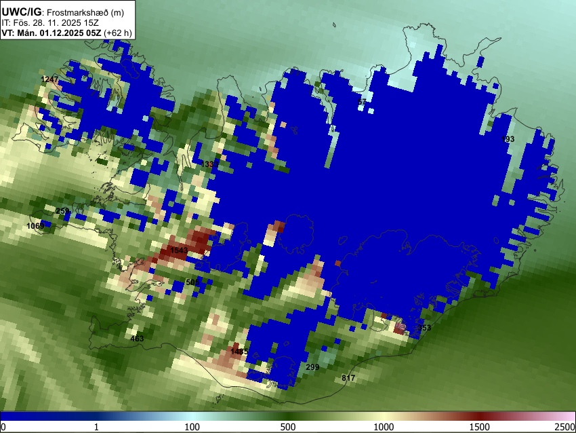Click the map value 1247

pos(49,79)
